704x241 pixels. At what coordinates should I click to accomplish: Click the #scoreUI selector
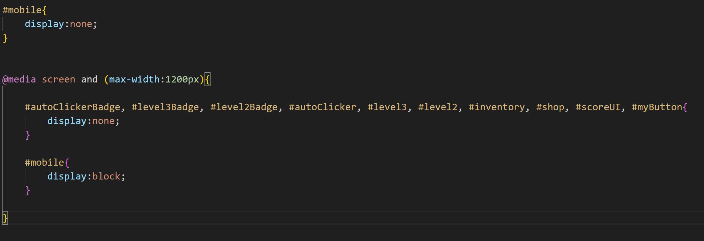point(598,107)
